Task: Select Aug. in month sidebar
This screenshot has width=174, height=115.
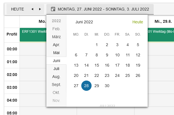Action: pyautogui.click(x=56, y=77)
